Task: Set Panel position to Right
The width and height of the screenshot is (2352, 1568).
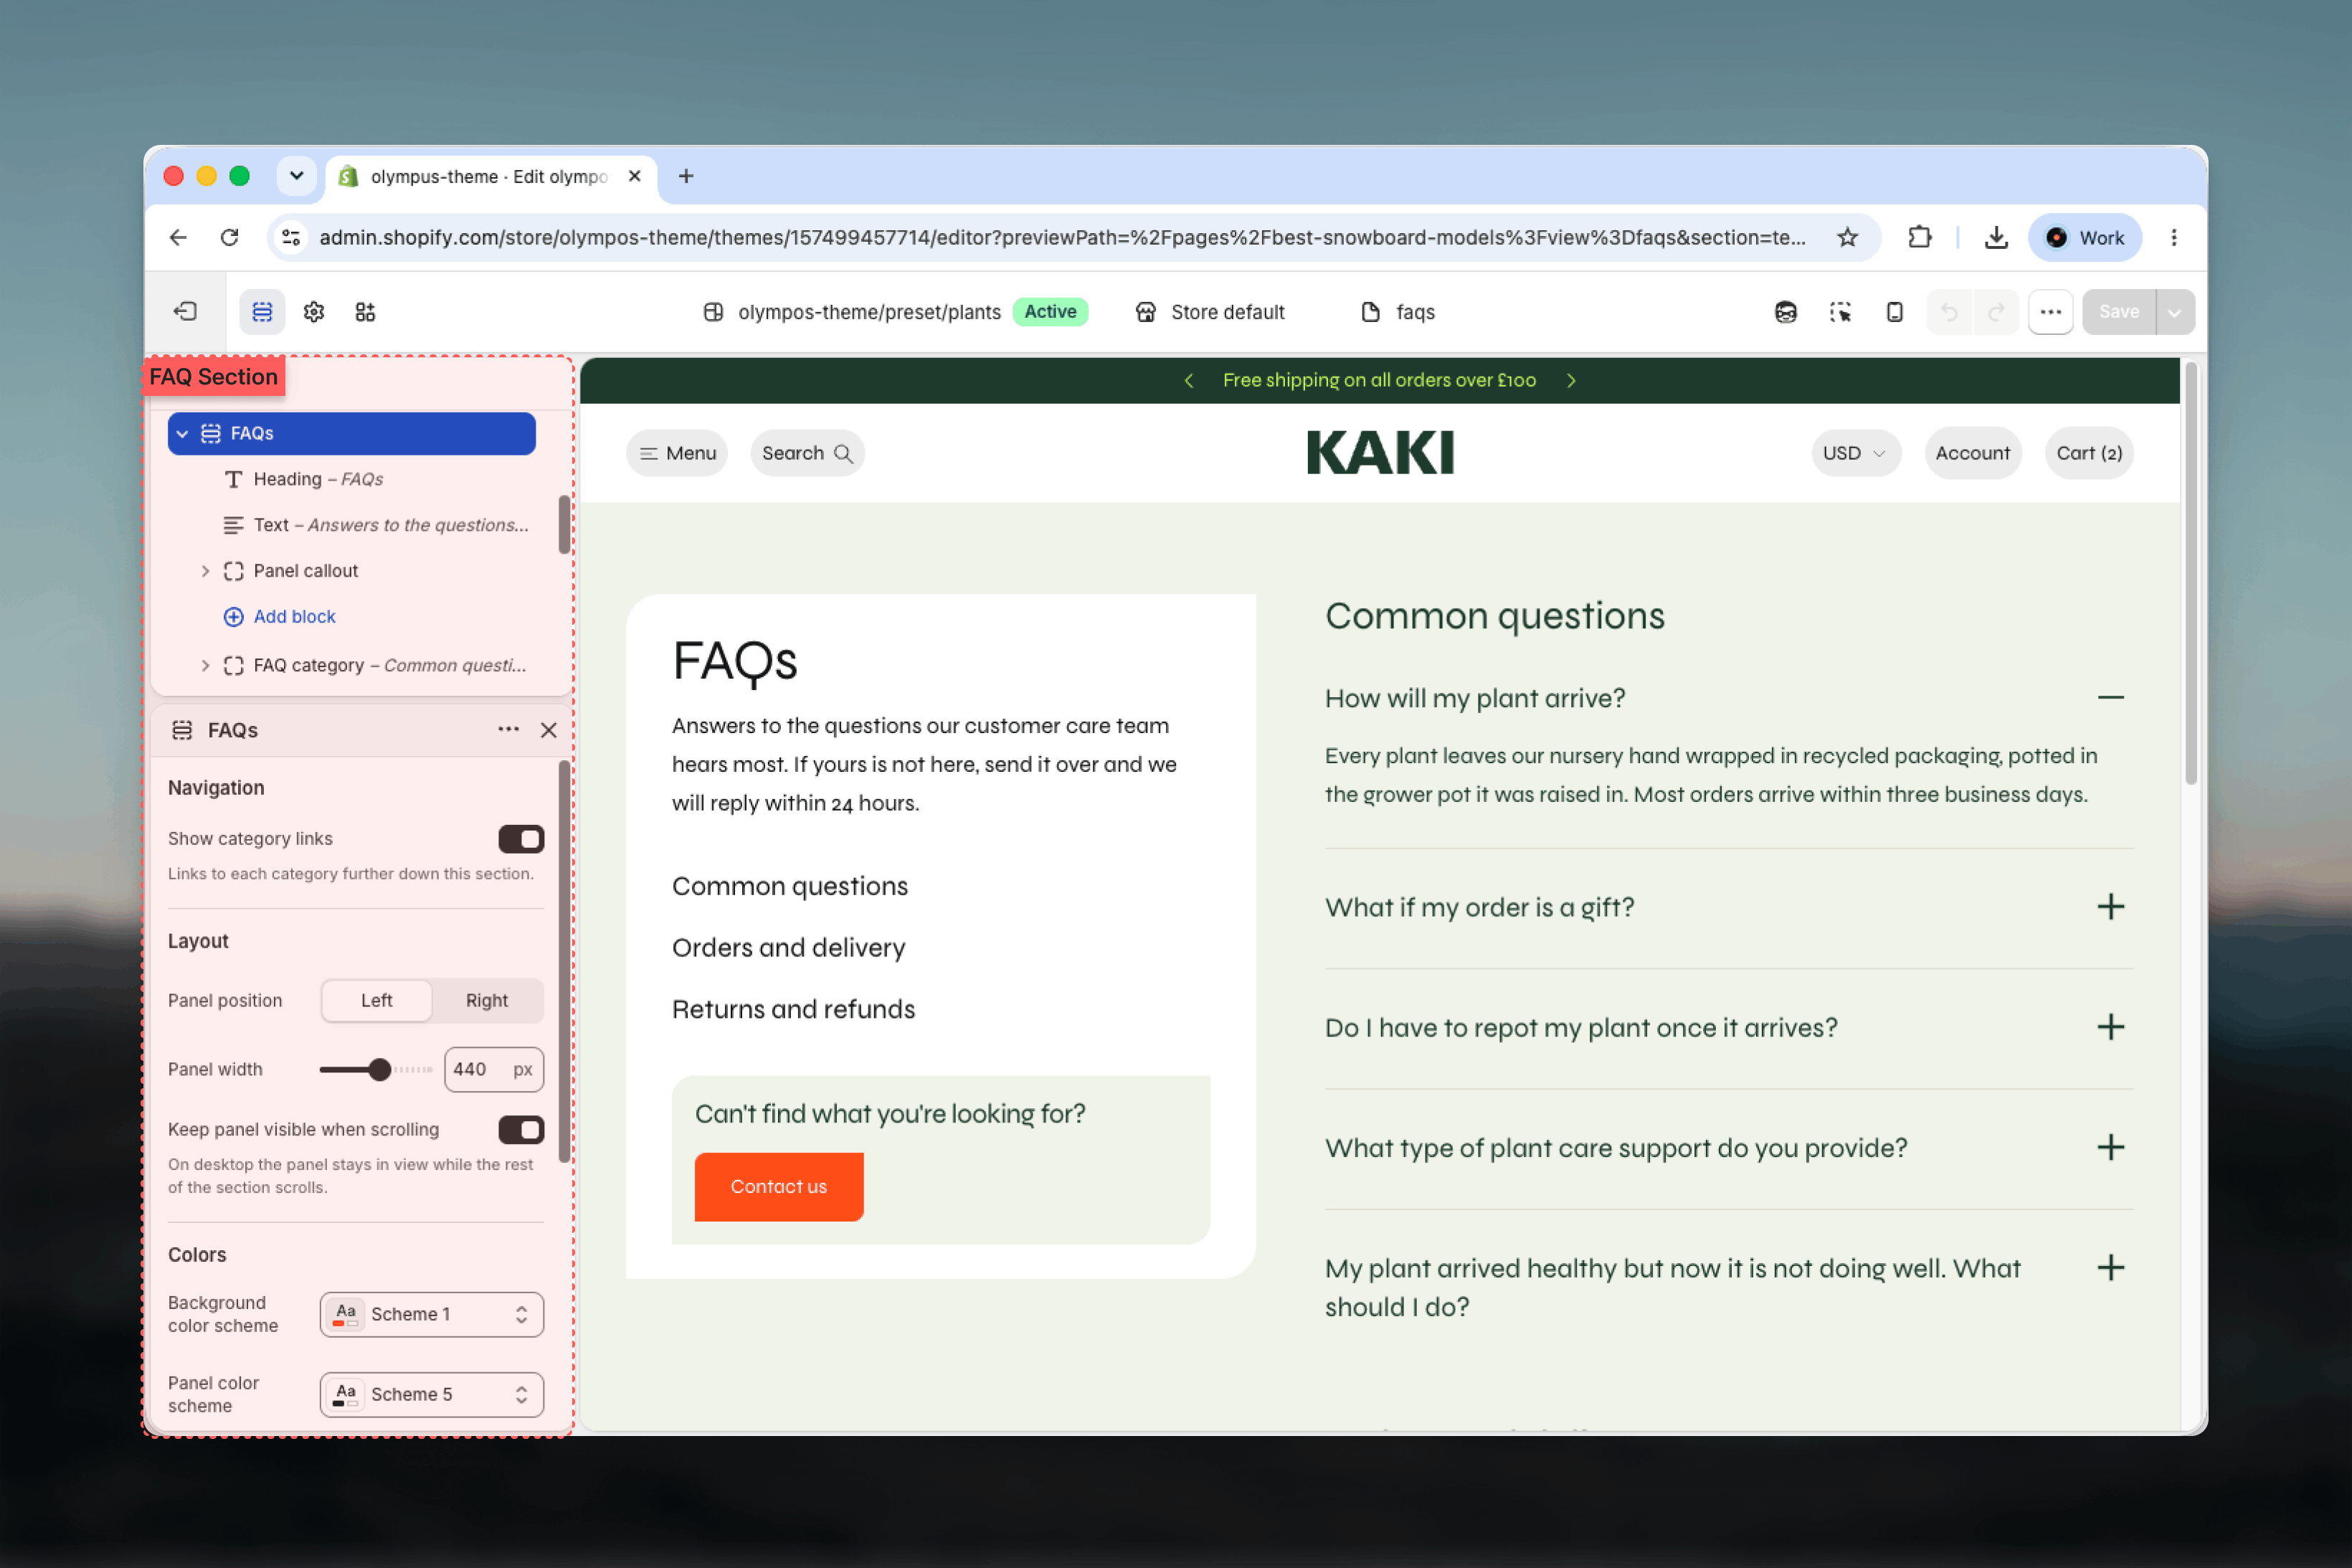Action: click(487, 1001)
